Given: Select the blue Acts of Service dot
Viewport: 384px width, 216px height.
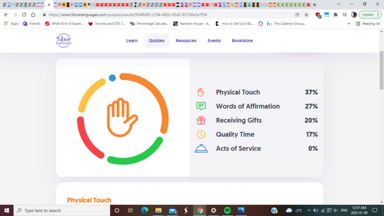Looking at the screenshot, I should [x=112, y=78].
